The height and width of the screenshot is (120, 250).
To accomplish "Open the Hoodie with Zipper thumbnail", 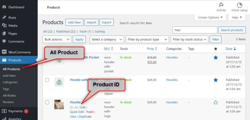I will [59, 82].
